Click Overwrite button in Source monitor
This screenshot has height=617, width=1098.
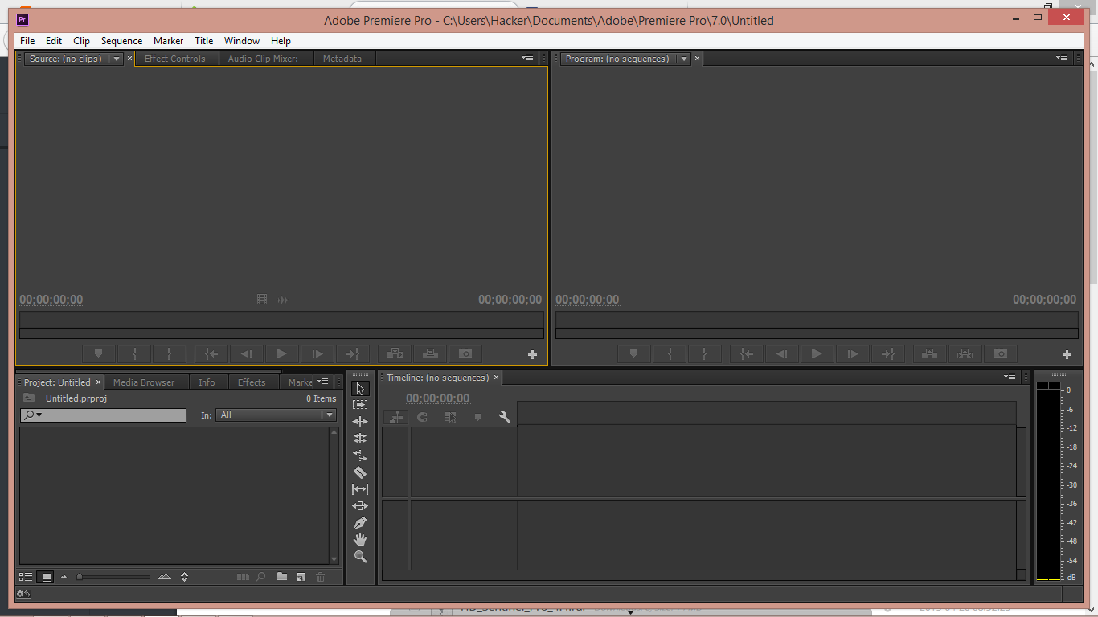tap(430, 353)
